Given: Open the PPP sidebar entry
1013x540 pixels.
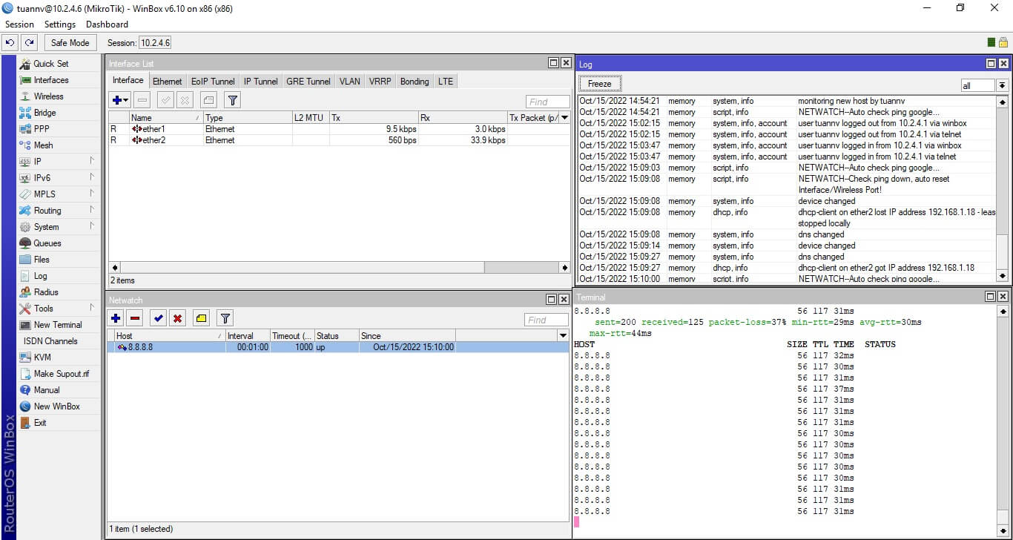Looking at the screenshot, I should click(42, 129).
